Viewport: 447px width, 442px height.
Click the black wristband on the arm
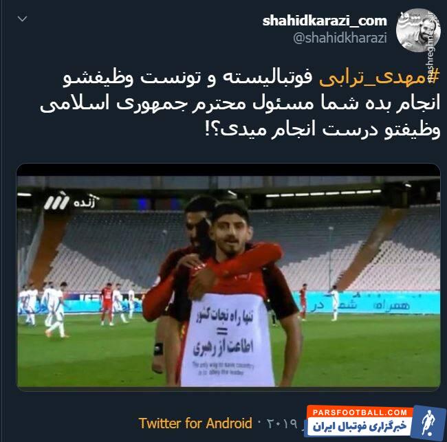pyautogui.click(x=158, y=349)
